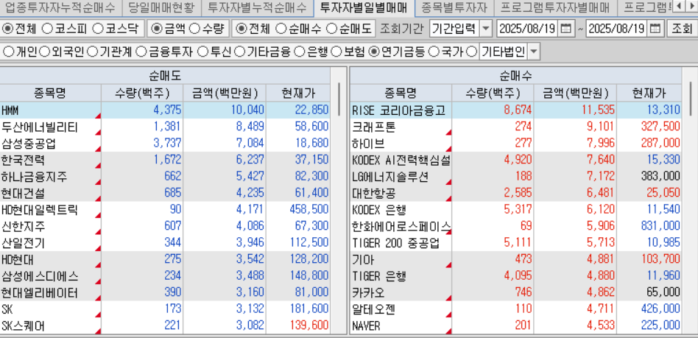The width and height of the screenshot is (698, 338).
Task: Select SK스퀘어 row
Action: click(165, 326)
